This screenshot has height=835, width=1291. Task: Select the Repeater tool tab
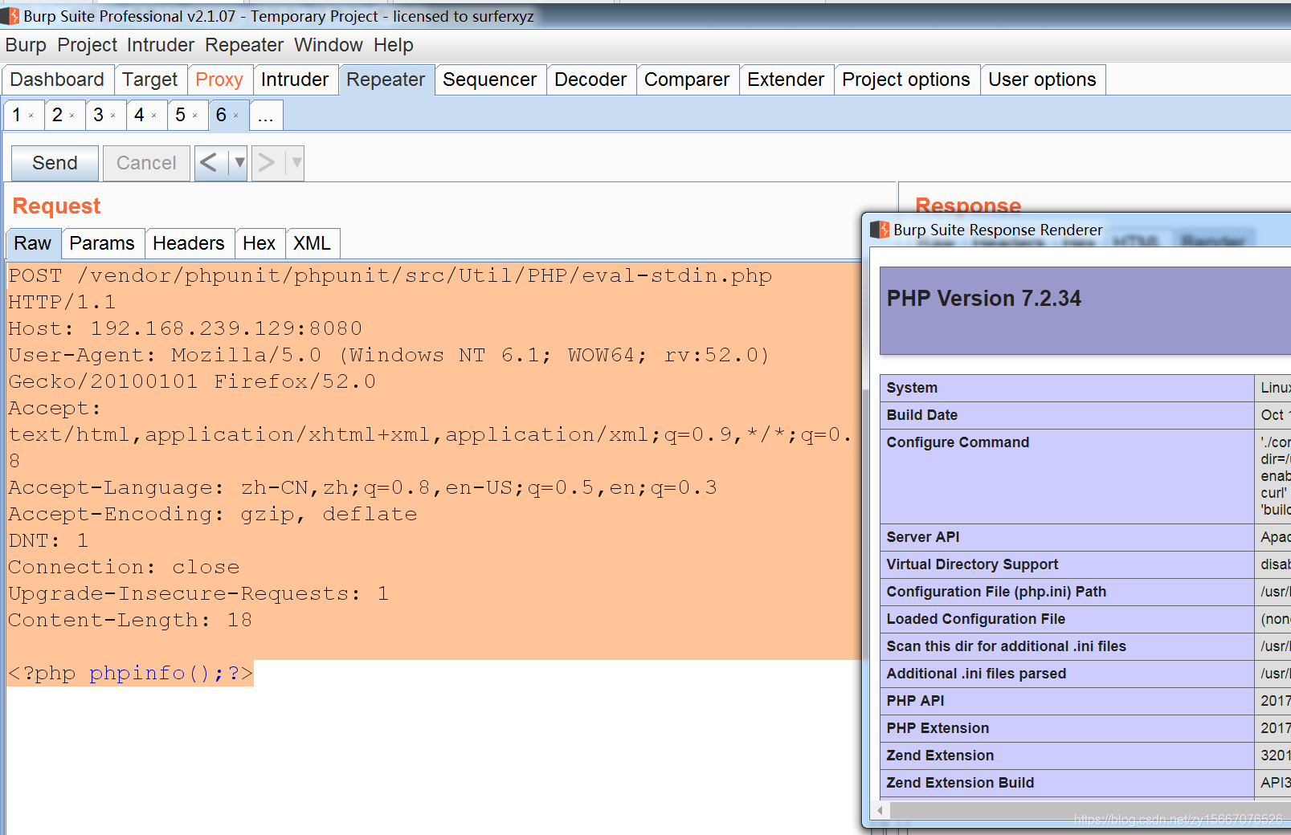click(386, 79)
